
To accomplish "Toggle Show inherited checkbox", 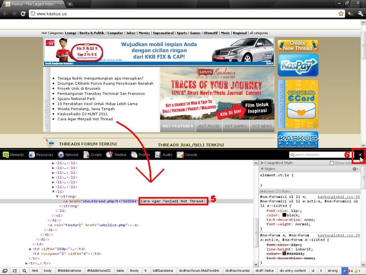I will [331, 163].
